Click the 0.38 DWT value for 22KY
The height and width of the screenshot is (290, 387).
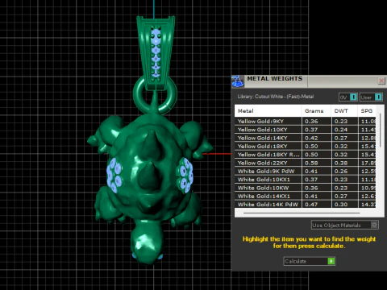coord(341,163)
